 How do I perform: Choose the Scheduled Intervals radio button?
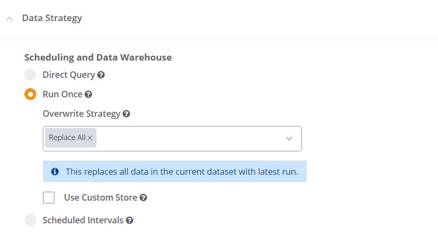[30, 220]
